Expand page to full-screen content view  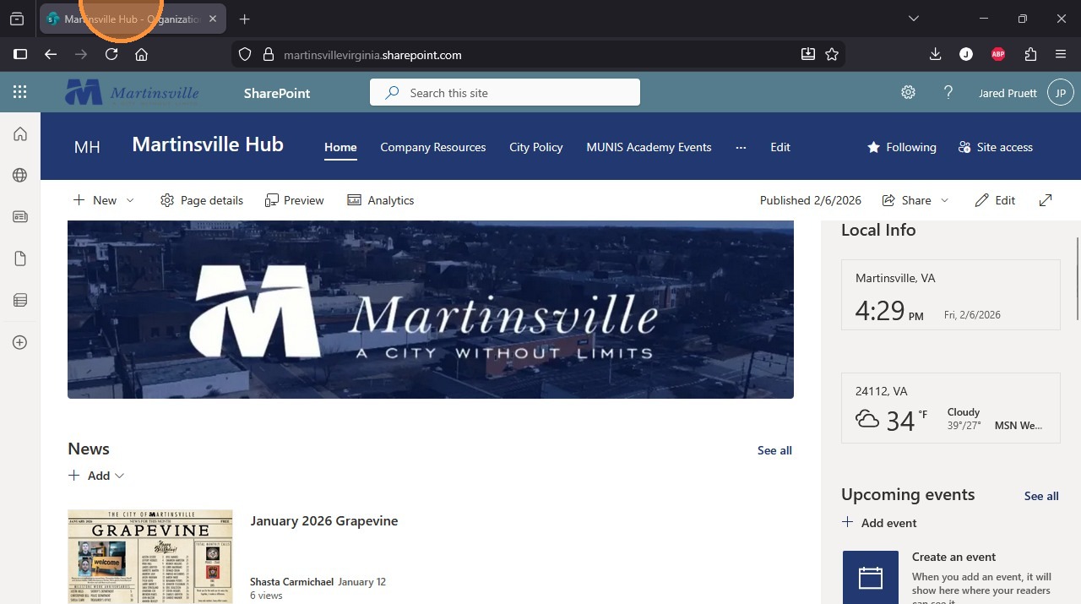1046,200
